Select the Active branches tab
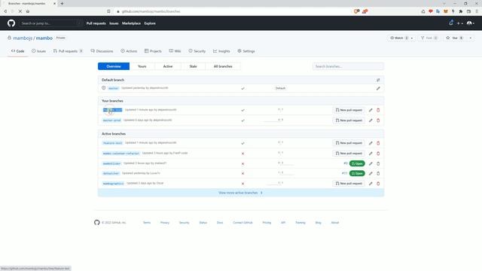Screen dimensions: 482x271 pos(168,66)
